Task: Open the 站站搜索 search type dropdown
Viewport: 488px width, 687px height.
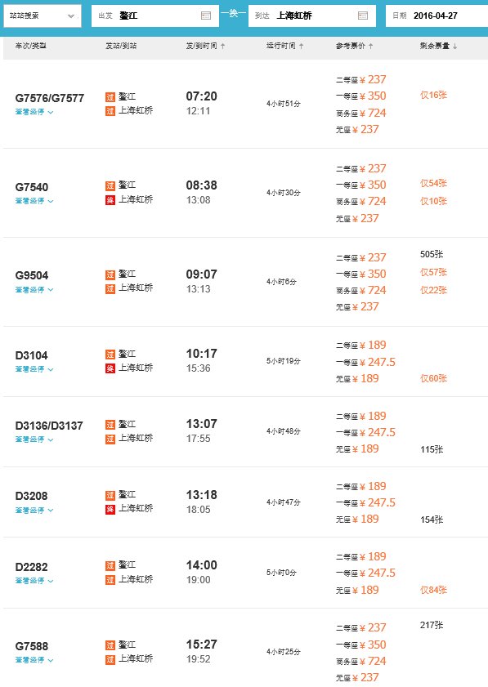Action: pos(41,15)
